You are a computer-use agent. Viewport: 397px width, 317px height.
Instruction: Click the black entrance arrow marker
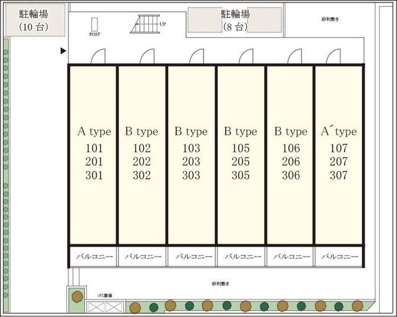click(x=63, y=52)
